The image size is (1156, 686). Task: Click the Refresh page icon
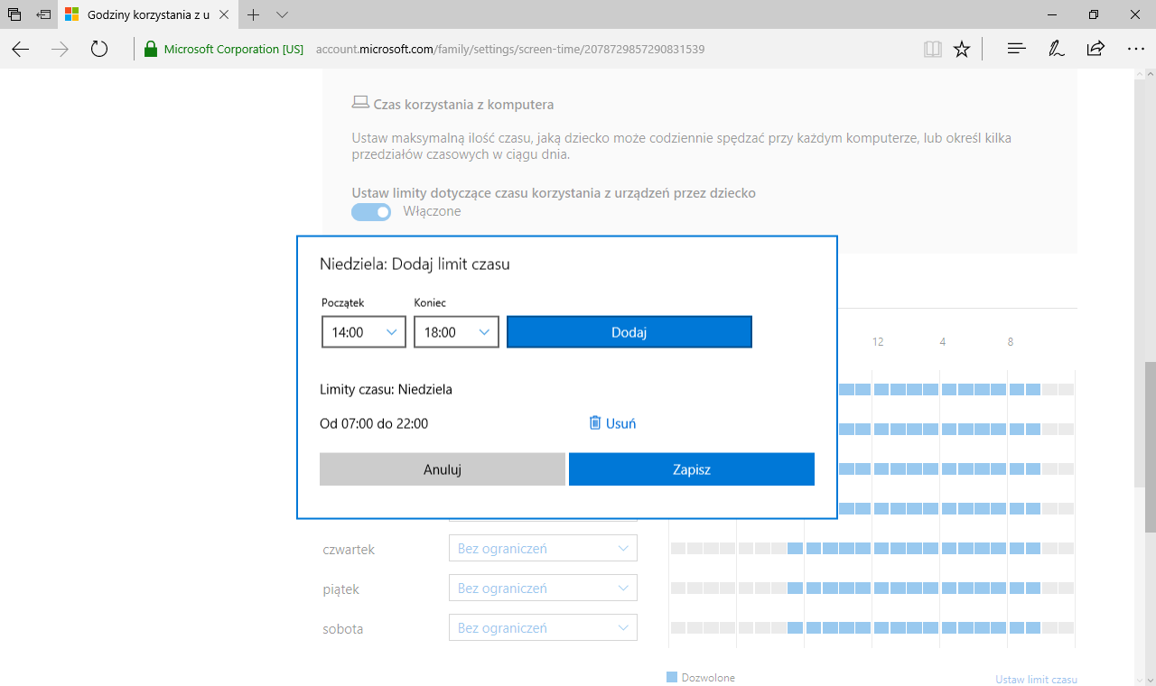tap(99, 50)
